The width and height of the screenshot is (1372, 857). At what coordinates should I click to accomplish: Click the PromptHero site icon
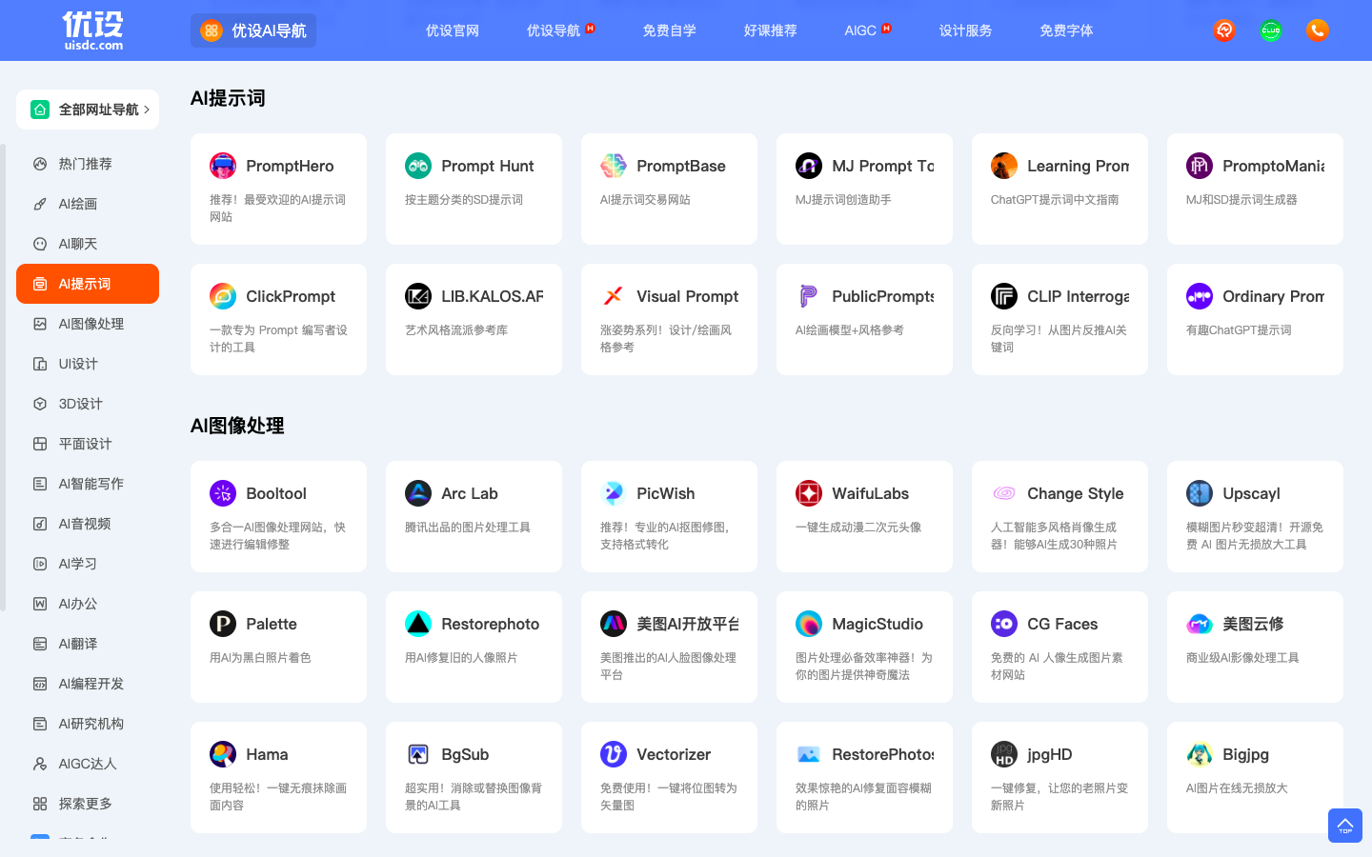(x=223, y=166)
